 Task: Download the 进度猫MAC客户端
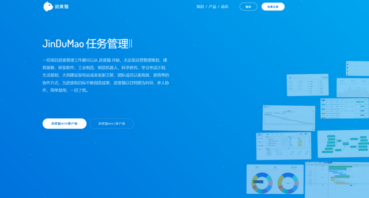[112, 124]
